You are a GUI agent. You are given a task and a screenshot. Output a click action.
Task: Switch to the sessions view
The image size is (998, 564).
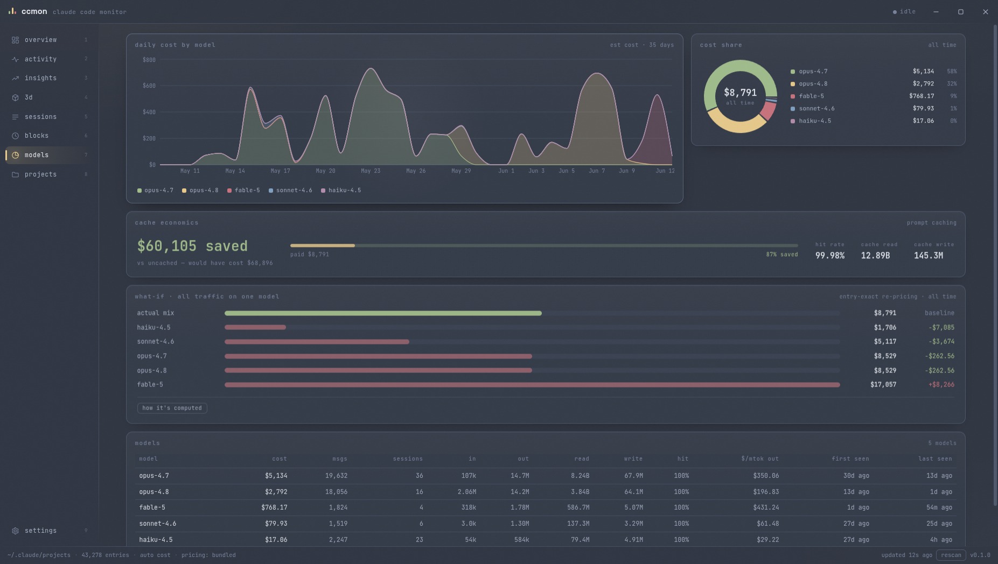point(49,117)
